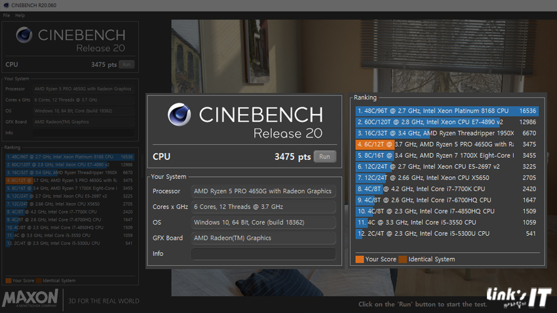Select the Xeon E5-2697 v2 ranking row
Screen dimensions: 557x313
pyautogui.click(x=70, y=196)
